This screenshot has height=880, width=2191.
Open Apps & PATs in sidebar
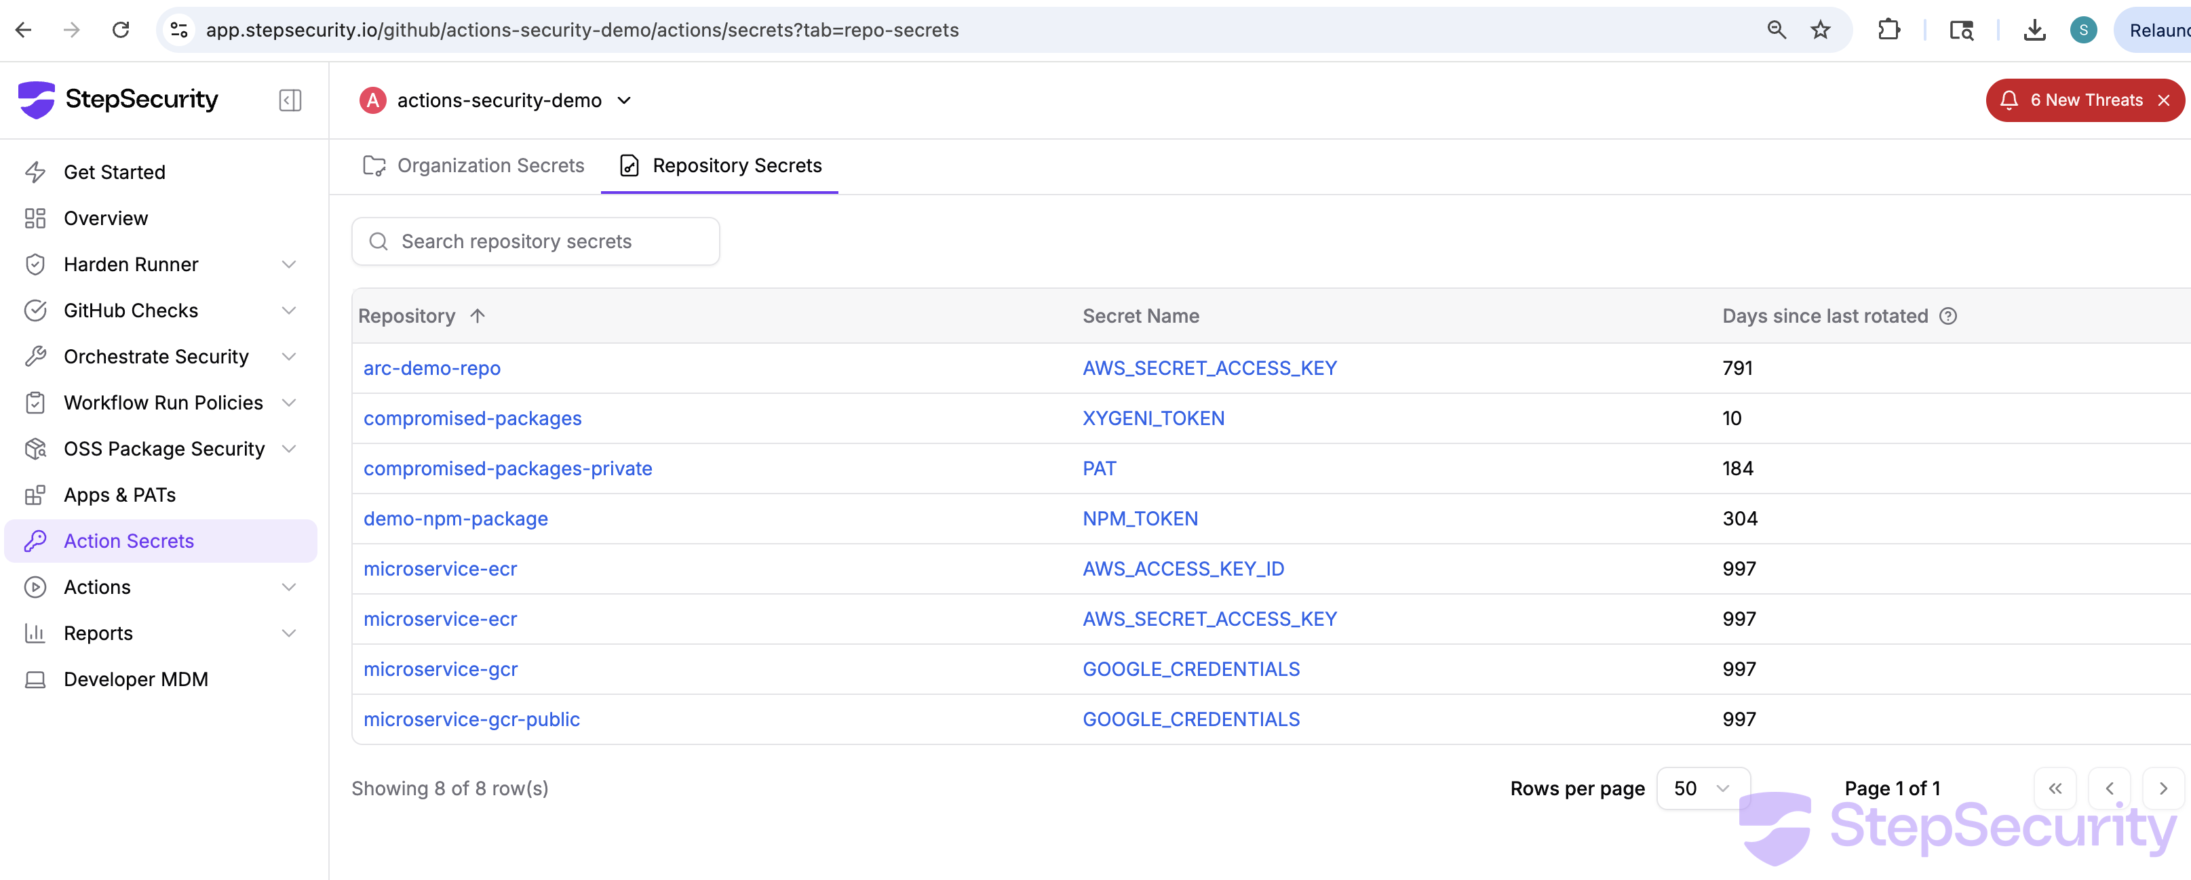(119, 495)
